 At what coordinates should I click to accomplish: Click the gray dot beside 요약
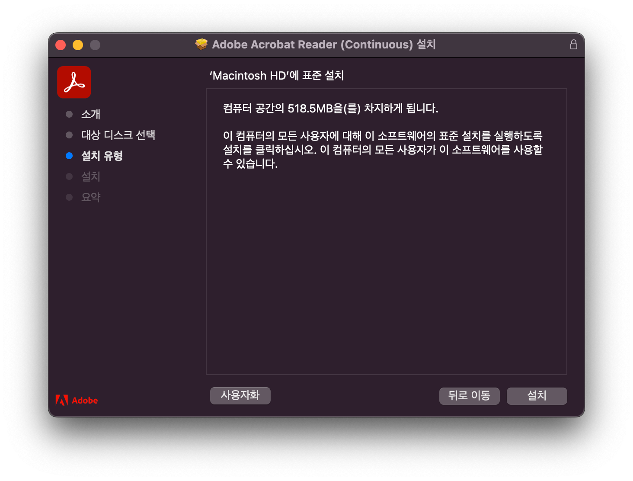tap(69, 197)
